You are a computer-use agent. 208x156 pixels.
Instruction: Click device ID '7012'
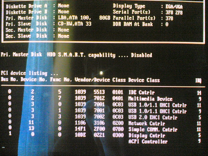pos(99,98)
